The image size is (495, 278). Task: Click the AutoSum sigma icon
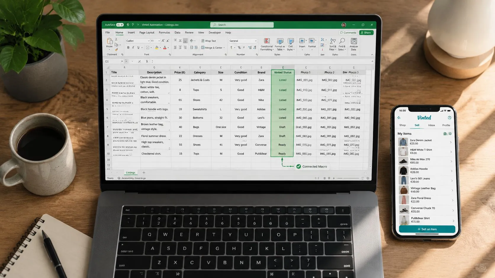coord(322,40)
